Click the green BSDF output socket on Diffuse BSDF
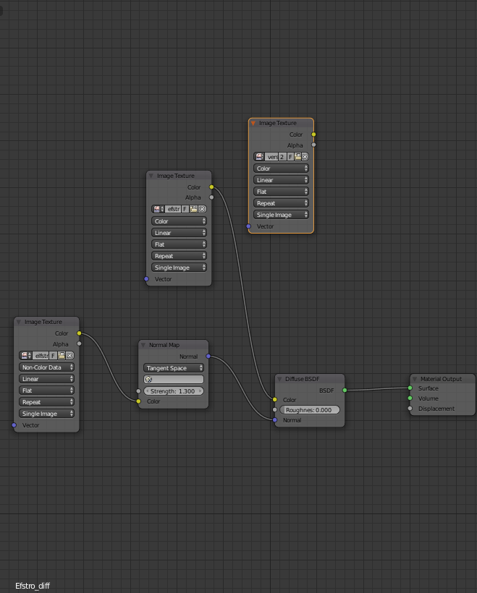Viewport: 477px width, 593px height. pos(345,390)
